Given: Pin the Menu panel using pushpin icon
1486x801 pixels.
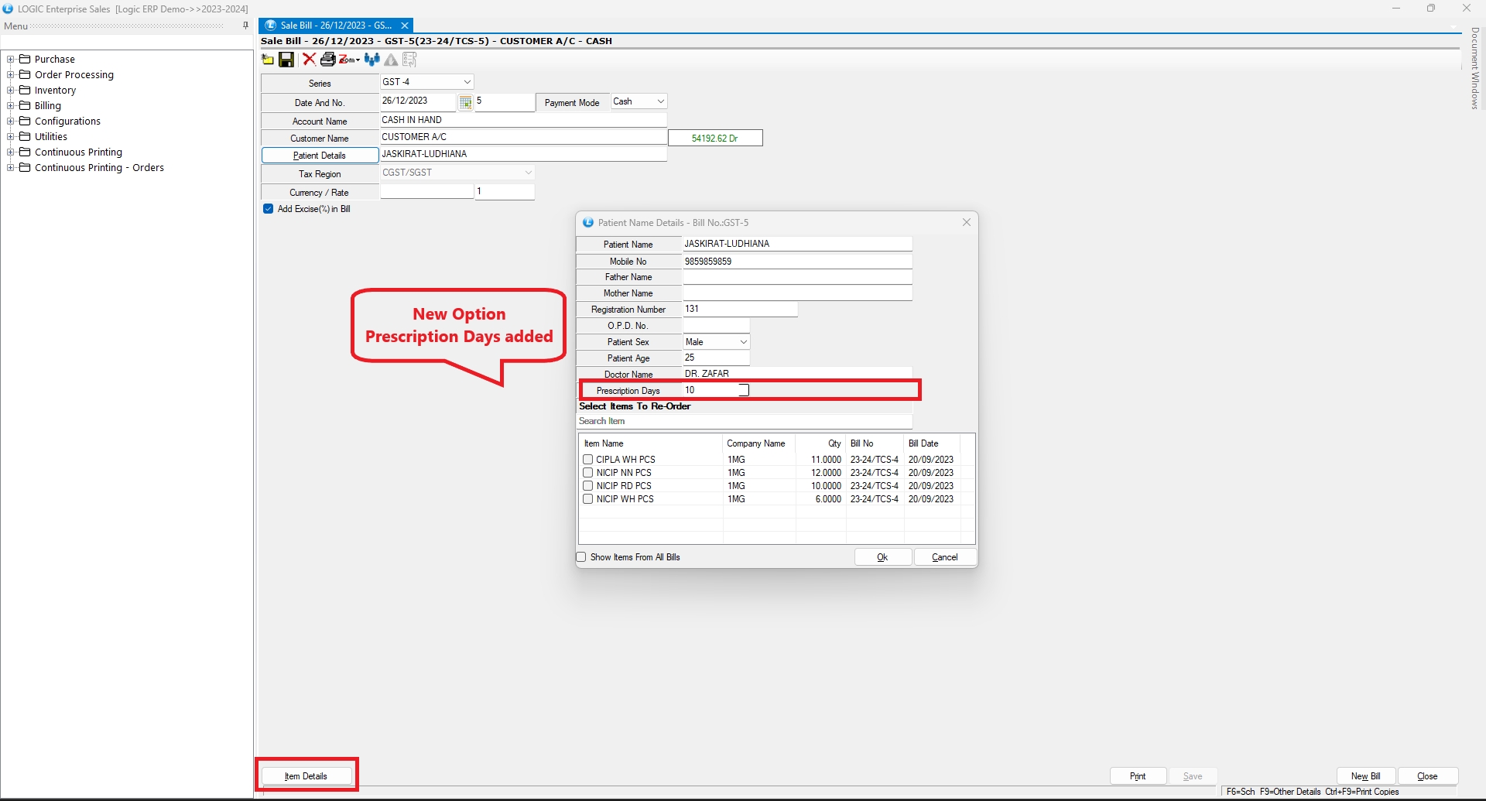Looking at the screenshot, I should point(246,26).
